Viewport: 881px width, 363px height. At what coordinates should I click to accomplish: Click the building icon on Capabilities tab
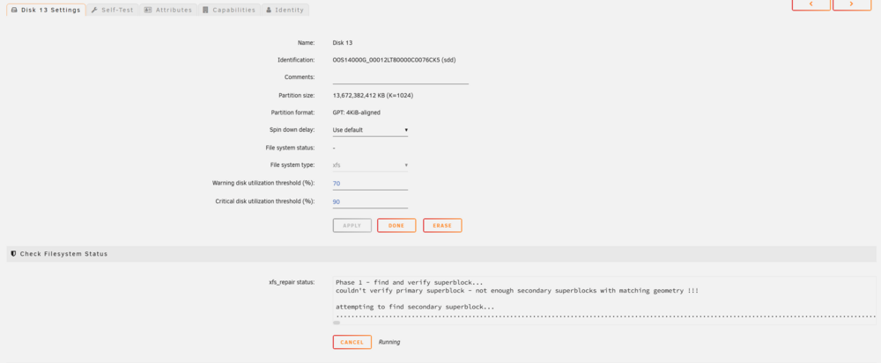coord(205,10)
